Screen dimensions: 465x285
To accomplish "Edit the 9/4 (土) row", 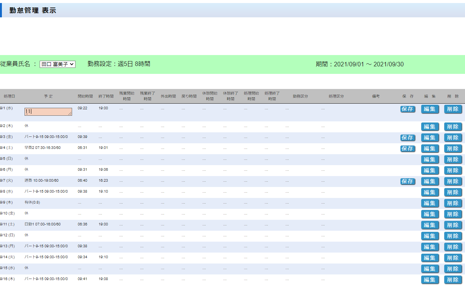I will pos(430,149).
